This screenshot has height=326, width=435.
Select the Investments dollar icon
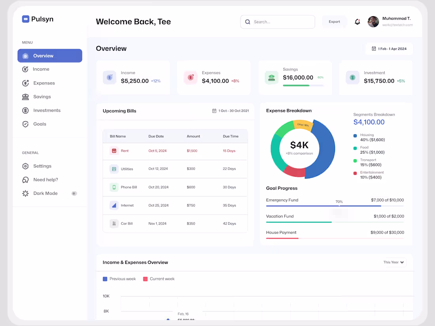click(26, 110)
